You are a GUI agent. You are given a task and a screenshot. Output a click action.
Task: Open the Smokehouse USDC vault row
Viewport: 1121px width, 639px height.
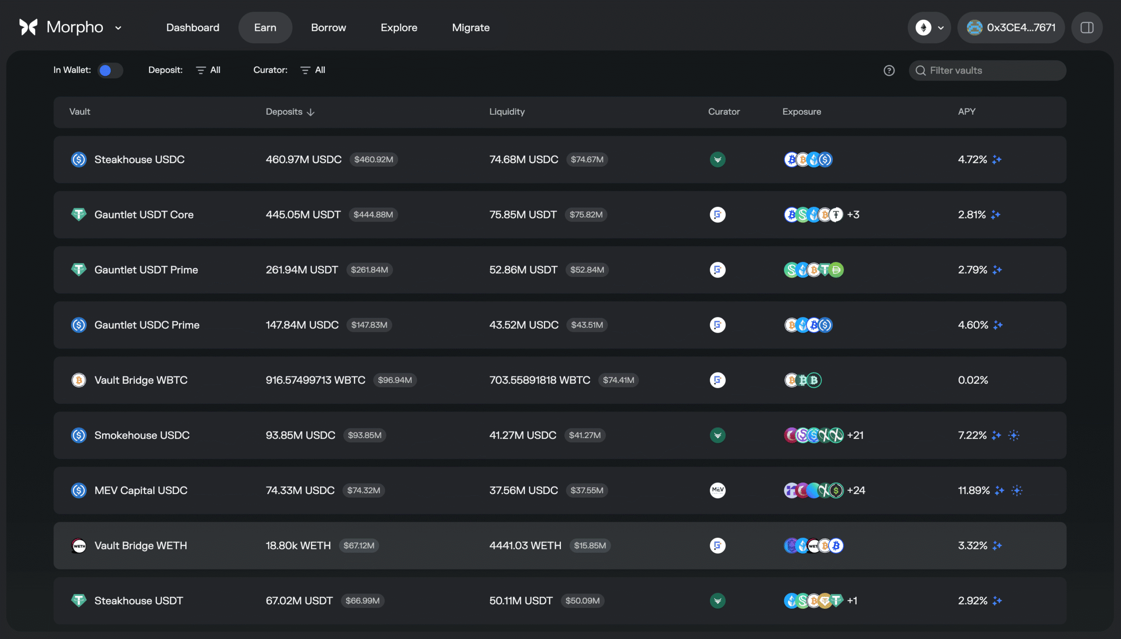click(142, 435)
